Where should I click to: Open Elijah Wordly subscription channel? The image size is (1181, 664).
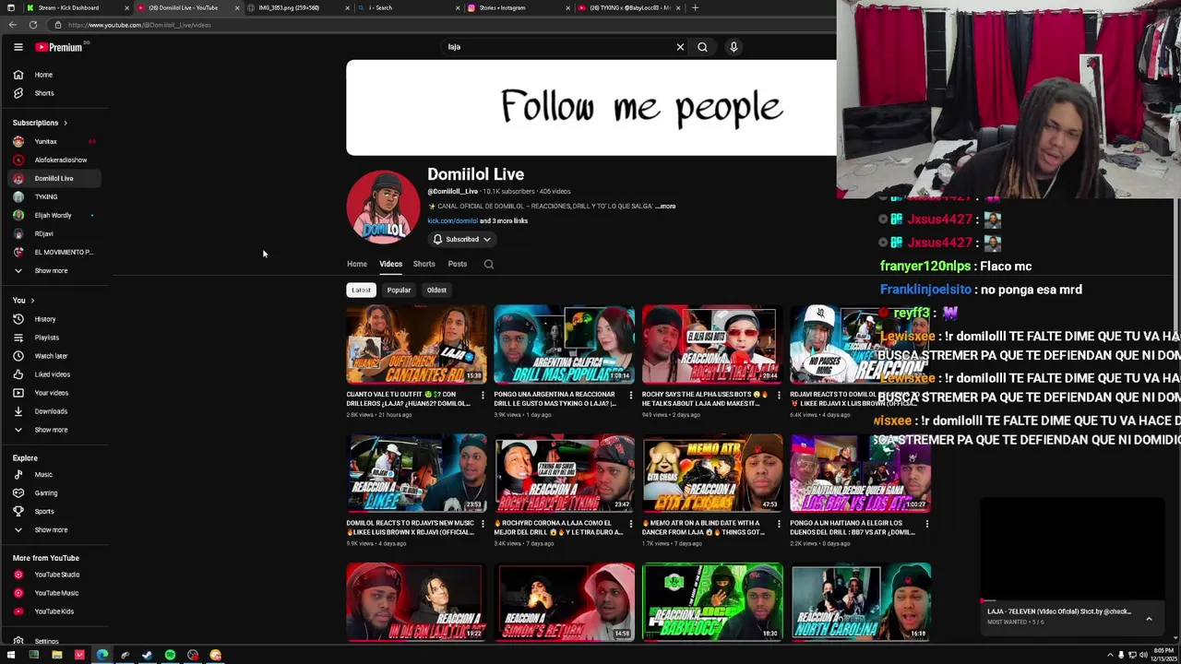[x=55, y=216]
